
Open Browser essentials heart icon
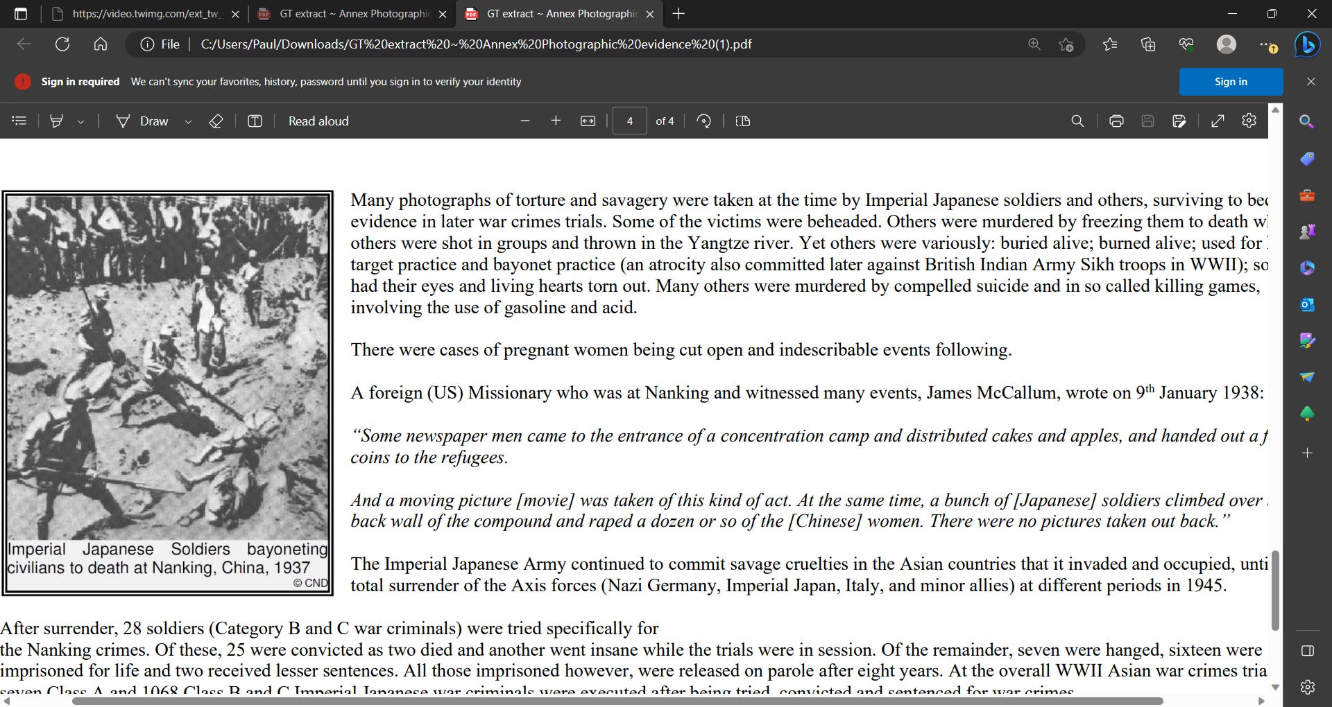click(1186, 44)
